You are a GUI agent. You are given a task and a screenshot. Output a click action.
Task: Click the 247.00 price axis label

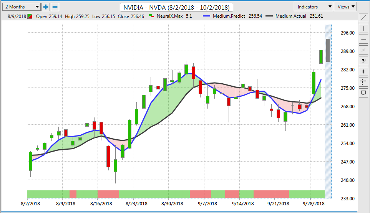pyautogui.click(x=348, y=162)
